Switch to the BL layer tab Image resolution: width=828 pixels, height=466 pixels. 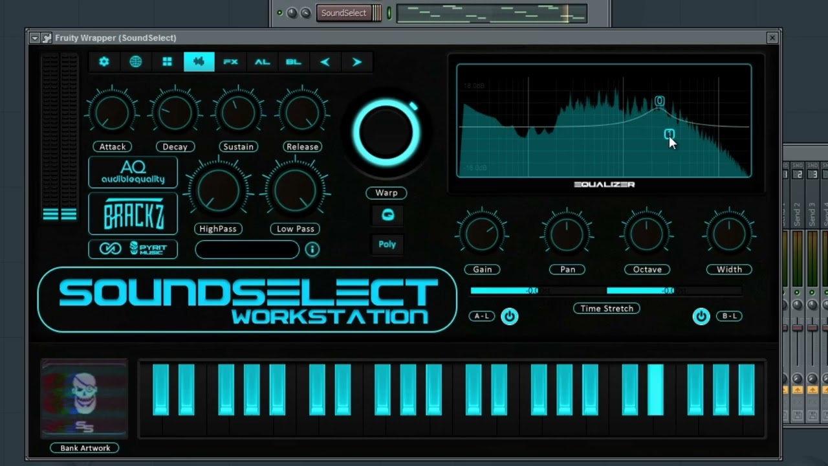[294, 62]
